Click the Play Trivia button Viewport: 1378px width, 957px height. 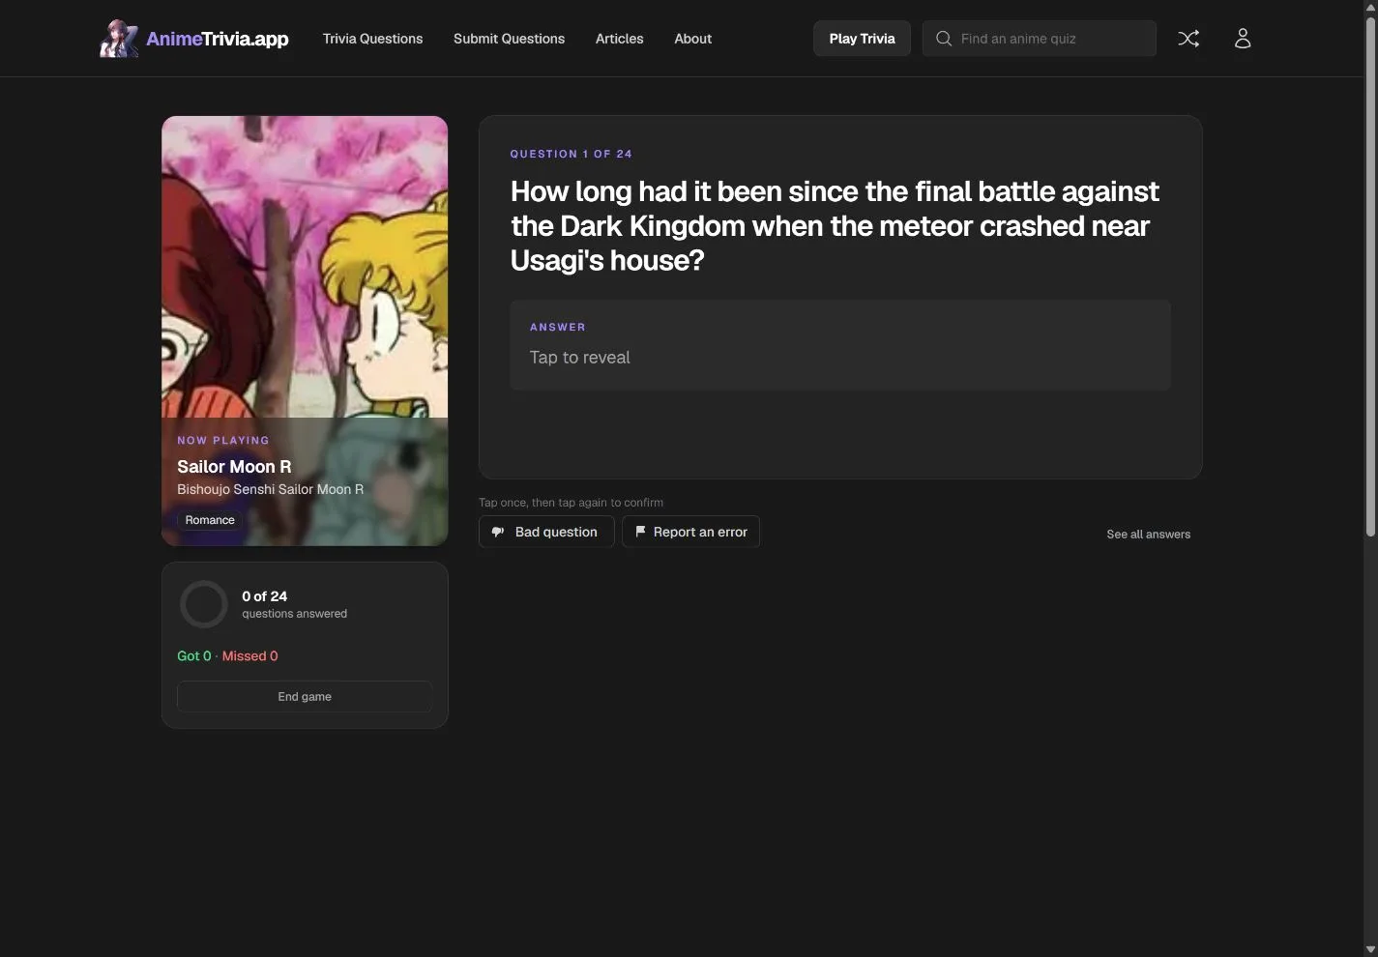pos(862,39)
